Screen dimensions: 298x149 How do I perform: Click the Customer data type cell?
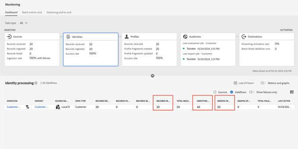(x=81, y=107)
